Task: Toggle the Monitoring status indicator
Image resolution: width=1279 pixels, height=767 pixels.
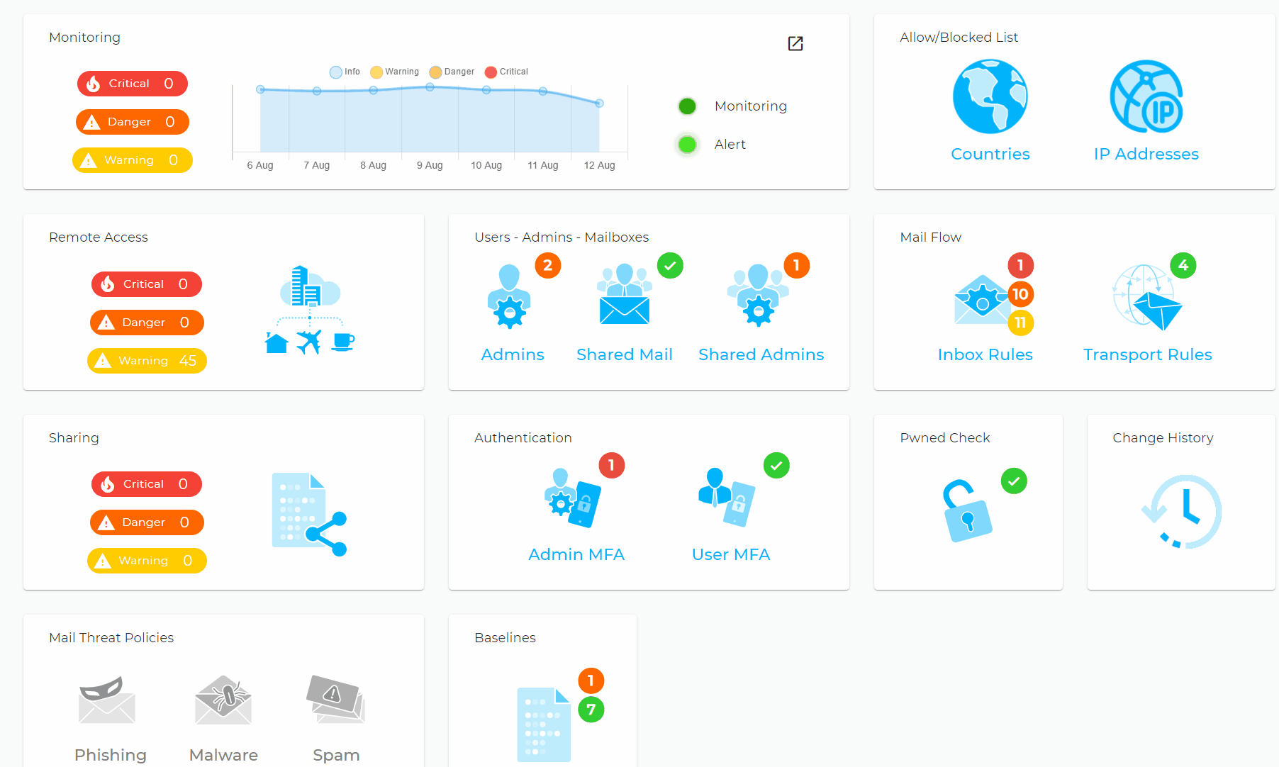Action: tap(686, 106)
